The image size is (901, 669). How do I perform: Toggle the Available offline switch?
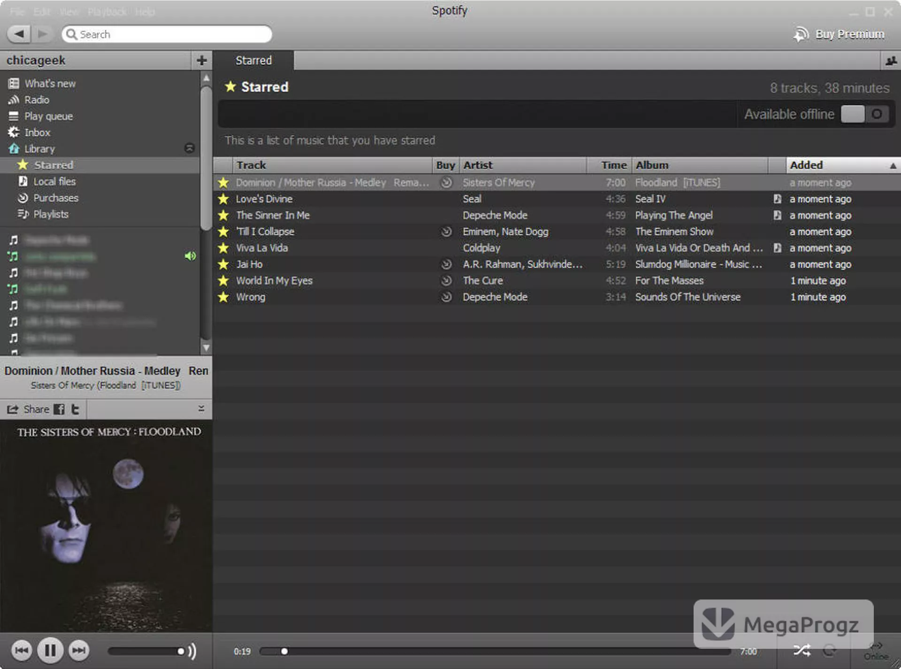864,114
